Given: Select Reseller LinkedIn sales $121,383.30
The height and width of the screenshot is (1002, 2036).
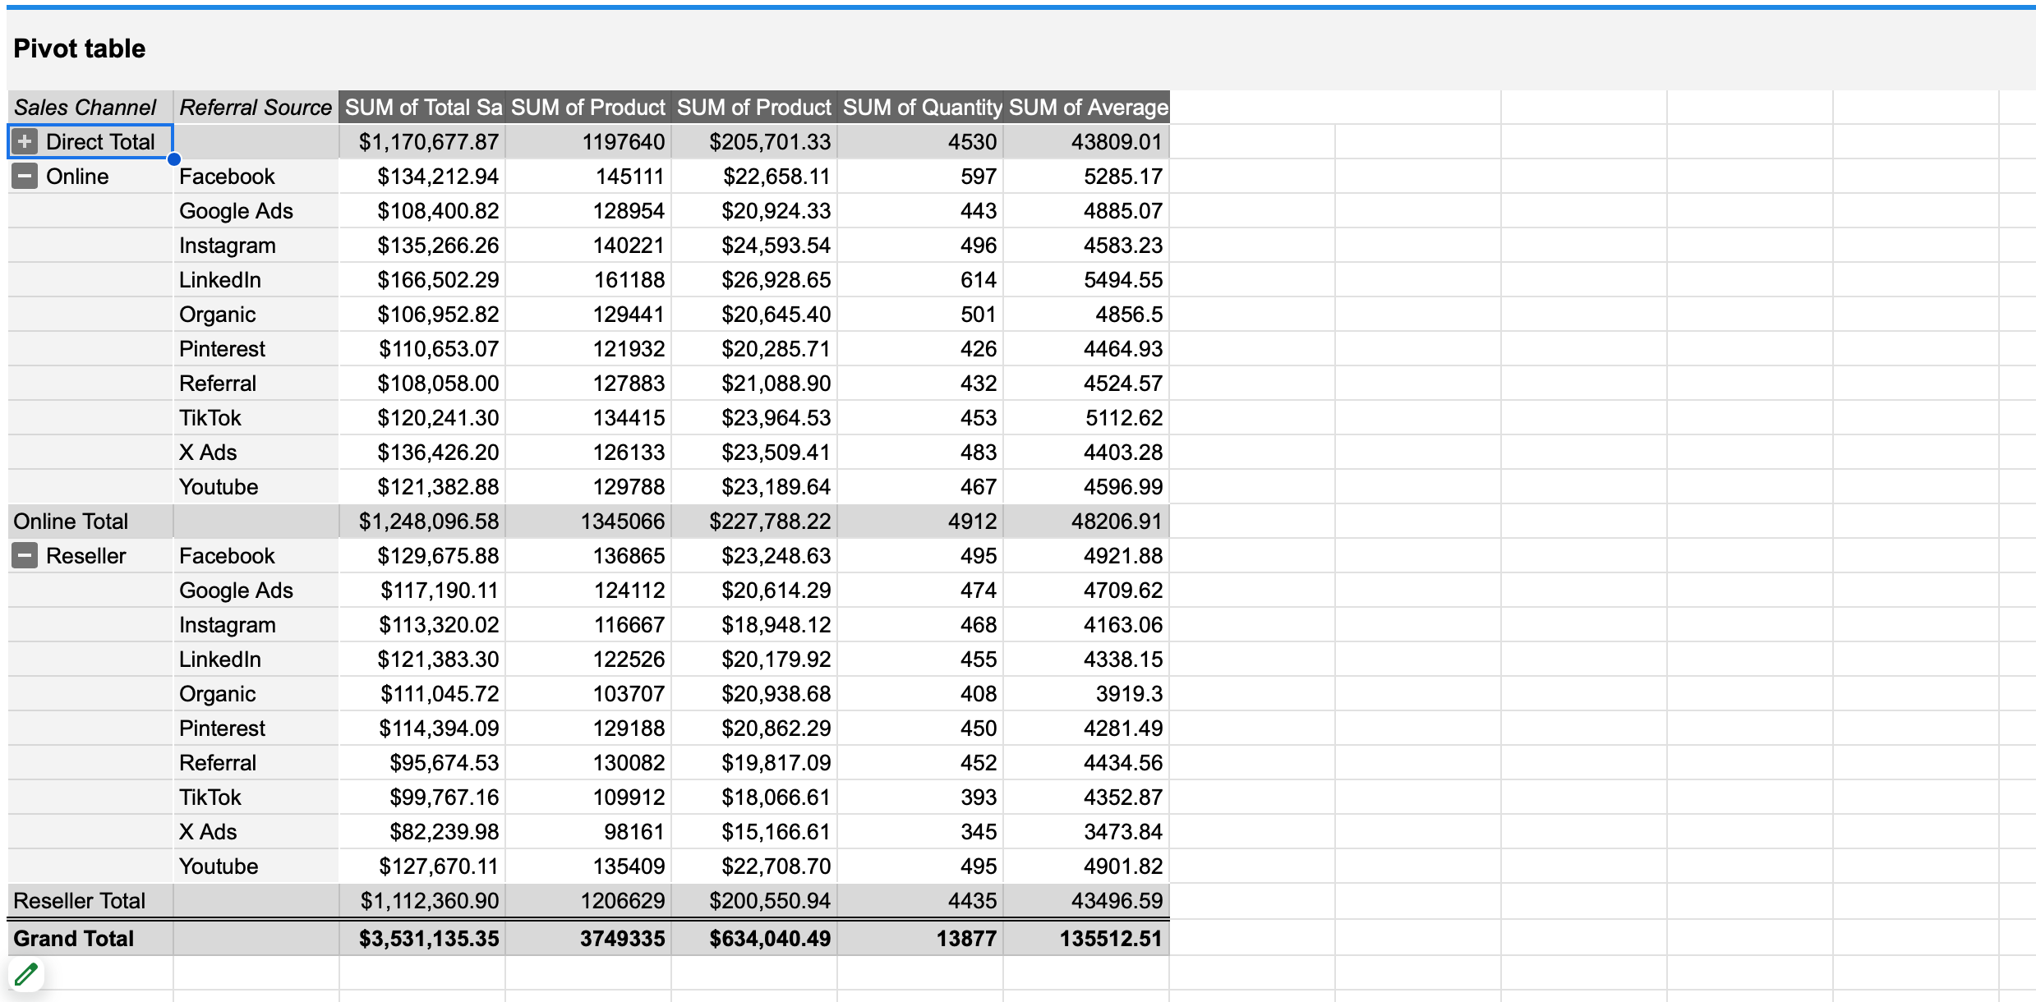Looking at the screenshot, I should click(x=422, y=660).
